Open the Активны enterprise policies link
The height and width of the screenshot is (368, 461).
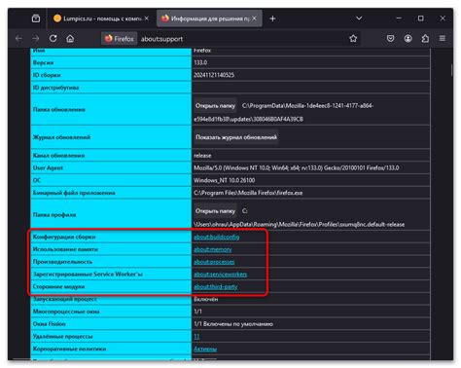tap(205, 349)
